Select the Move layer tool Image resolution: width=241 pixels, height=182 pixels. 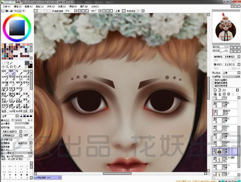(3, 67)
